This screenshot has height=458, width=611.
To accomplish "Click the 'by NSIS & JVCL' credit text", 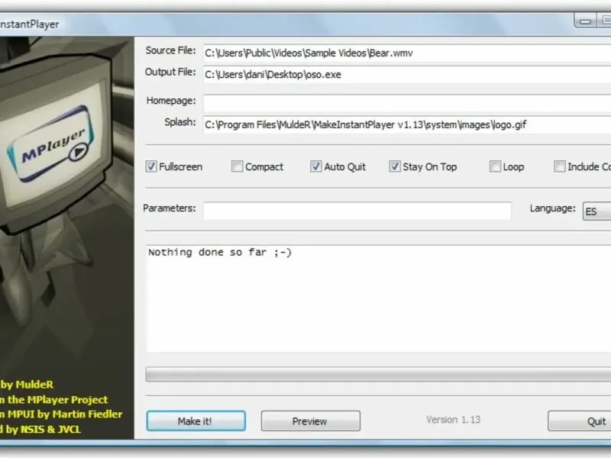I will (x=43, y=429).
